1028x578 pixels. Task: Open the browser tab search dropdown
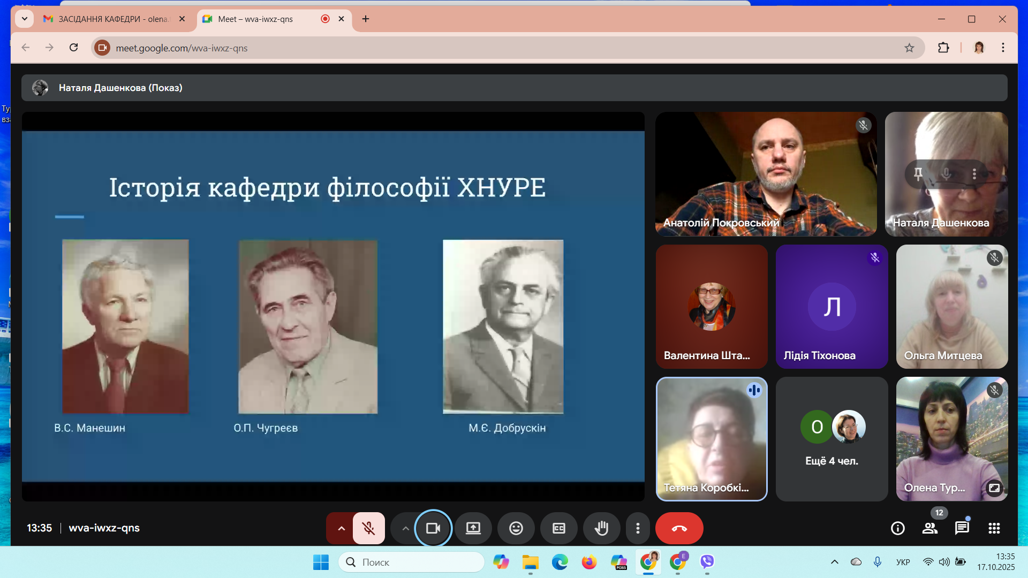(x=24, y=19)
